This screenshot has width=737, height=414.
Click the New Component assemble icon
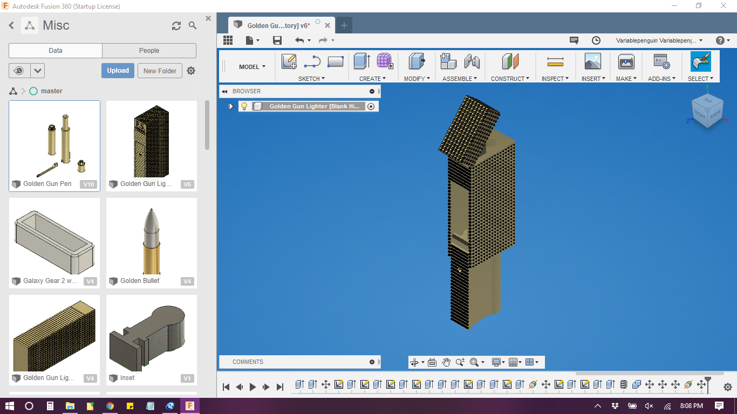pyautogui.click(x=448, y=61)
